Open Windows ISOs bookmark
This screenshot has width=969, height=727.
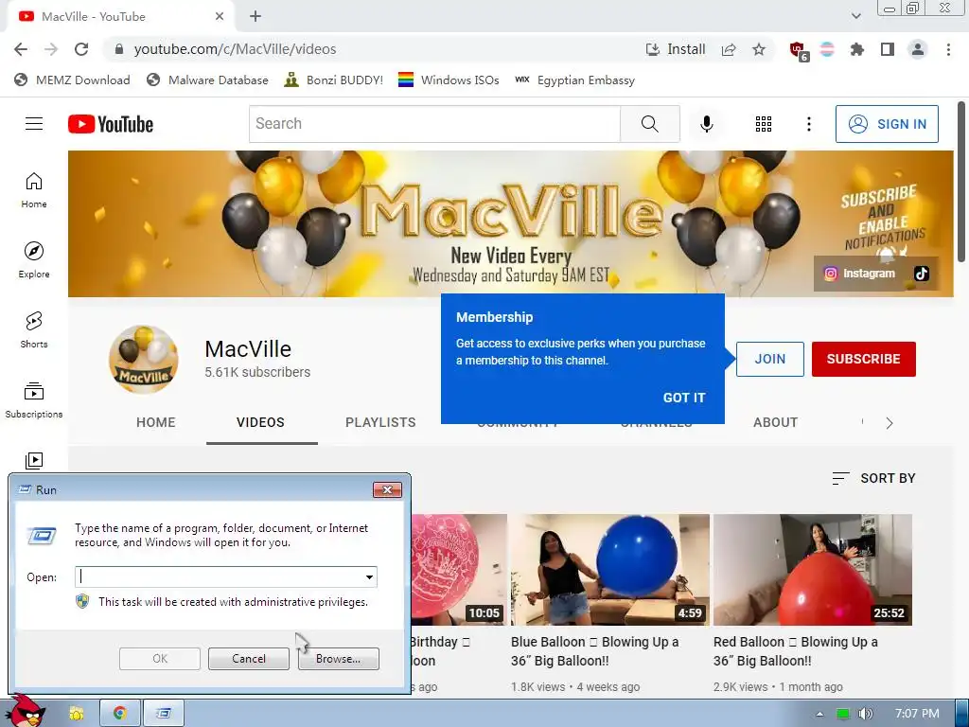click(449, 80)
